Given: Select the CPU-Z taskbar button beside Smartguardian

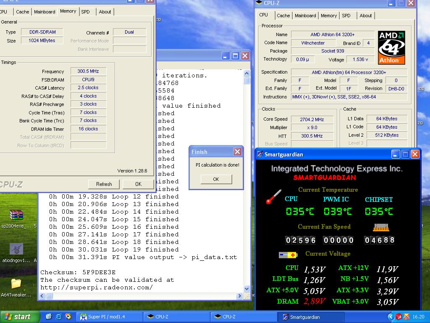Looking at the screenshot, I should (244, 317).
